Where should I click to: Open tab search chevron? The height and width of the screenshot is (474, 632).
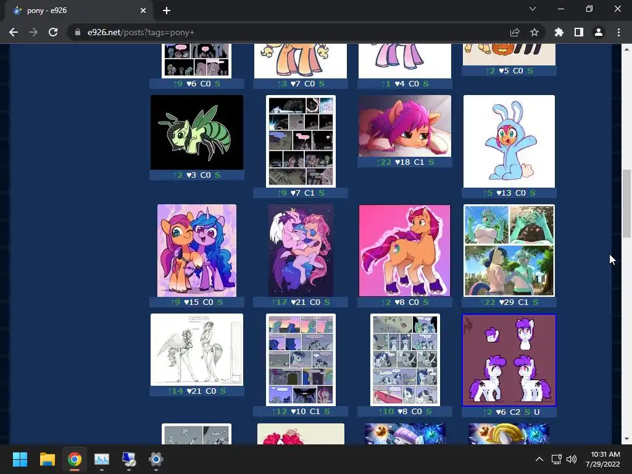point(533,9)
